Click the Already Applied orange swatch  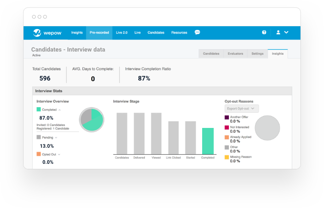click(x=227, y=137)
